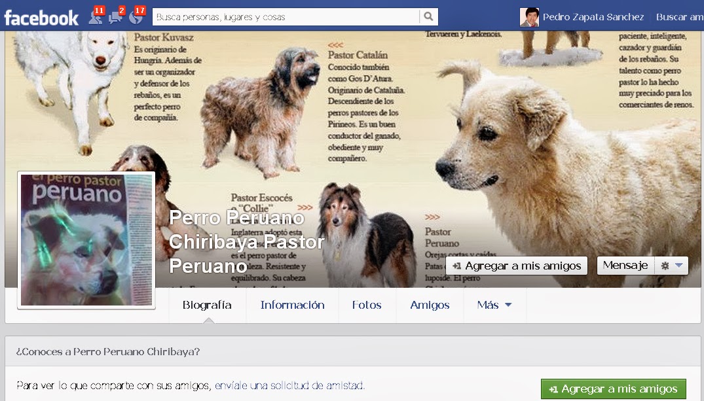Click the add-friend person icon on the header button

[458, 266]
